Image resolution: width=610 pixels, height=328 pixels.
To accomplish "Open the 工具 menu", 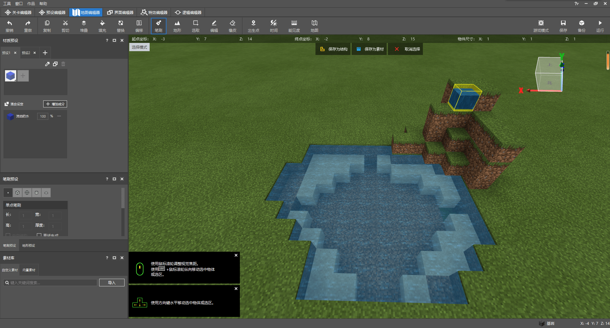I will coord(7,3).
